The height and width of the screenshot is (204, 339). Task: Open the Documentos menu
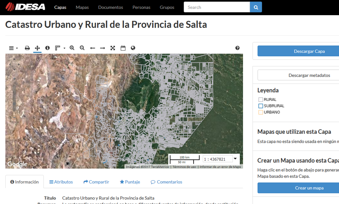[x=111, y=7]
